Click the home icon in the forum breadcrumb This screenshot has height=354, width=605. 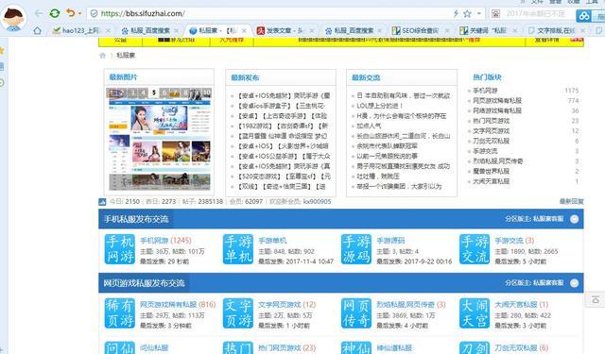click(103, 56)
